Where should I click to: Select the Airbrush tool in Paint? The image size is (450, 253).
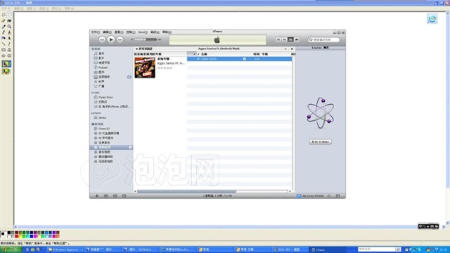pyautogui.click(x=4, y=38)
